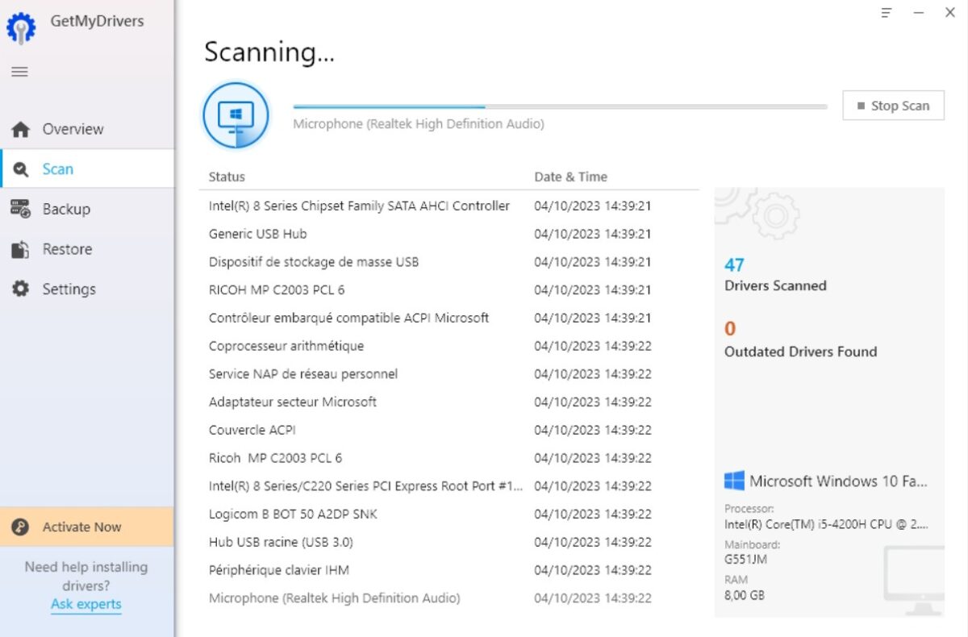Minimize the GetMyDrivers window

[x=918, y=13]
